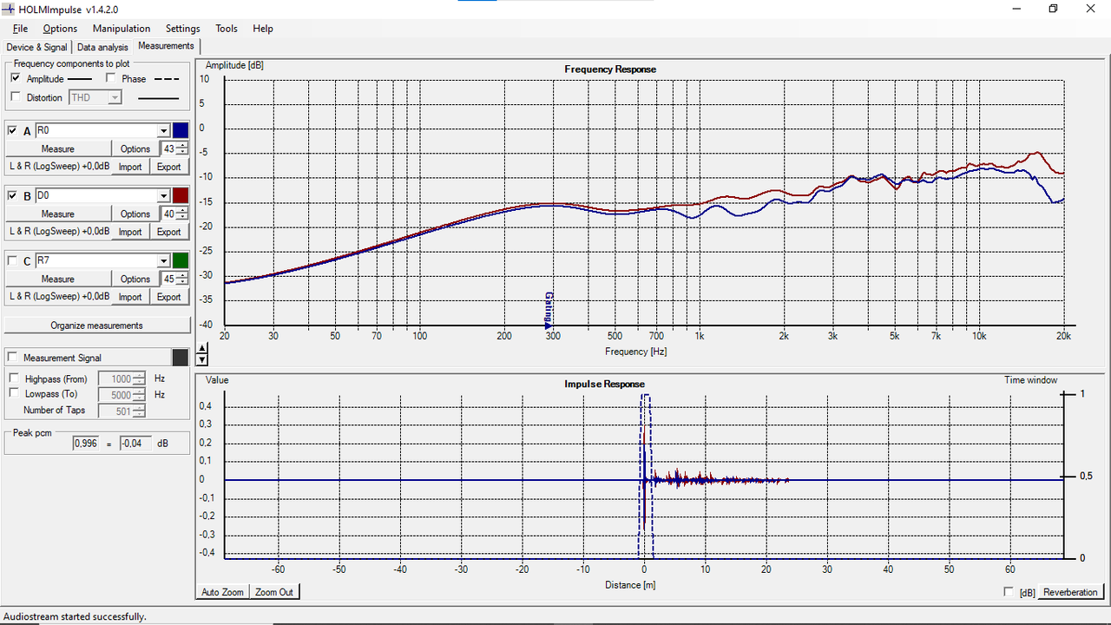Export measurement A data
1111x625 pixels.
169,167
